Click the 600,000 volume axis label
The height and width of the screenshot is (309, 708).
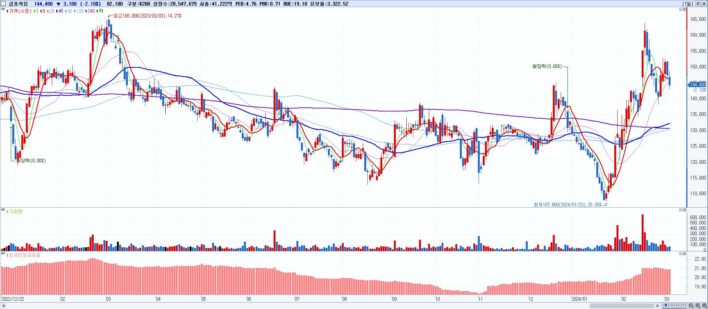[698, 217]
